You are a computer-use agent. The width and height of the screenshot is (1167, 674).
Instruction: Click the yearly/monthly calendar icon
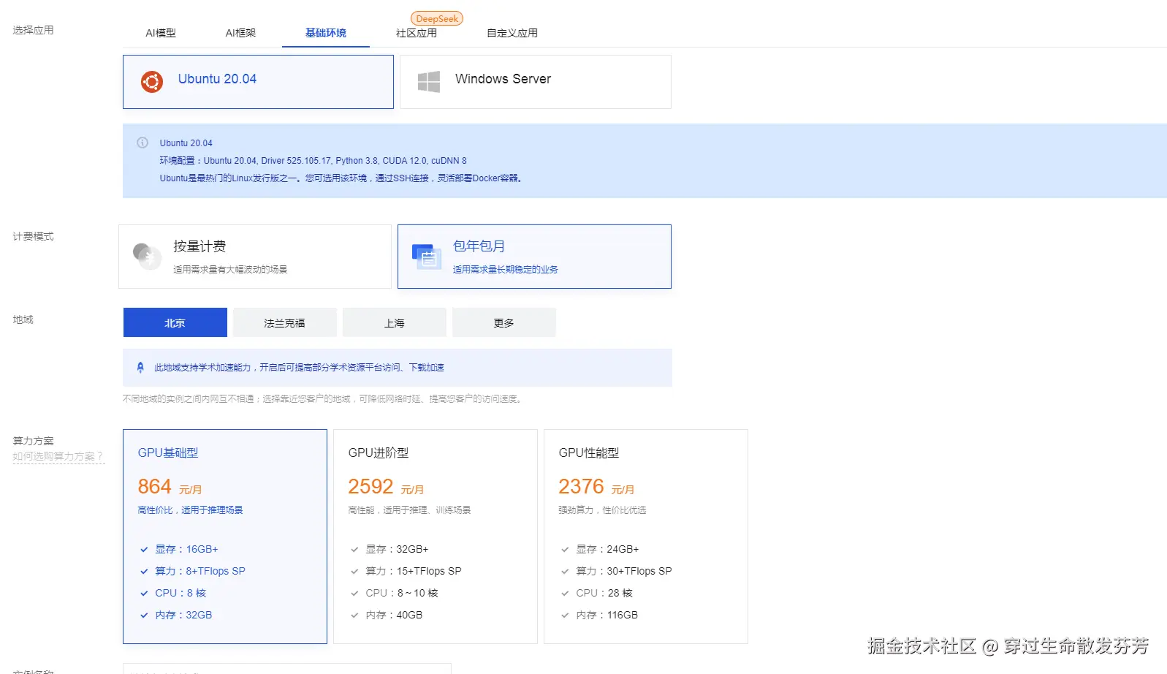tap(427, 257)
